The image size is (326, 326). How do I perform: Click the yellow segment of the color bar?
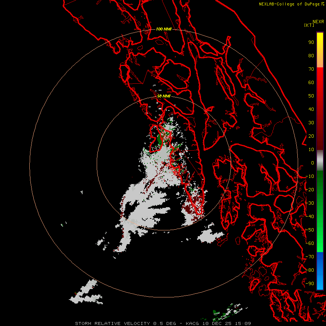click(x=320, y=50)
